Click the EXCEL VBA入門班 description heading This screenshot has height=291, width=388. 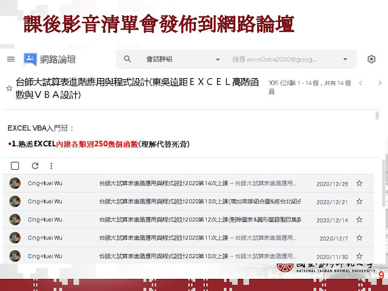[41, 128]
